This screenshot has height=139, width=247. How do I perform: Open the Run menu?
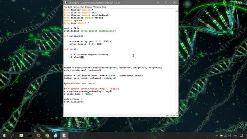click(82, 7)
